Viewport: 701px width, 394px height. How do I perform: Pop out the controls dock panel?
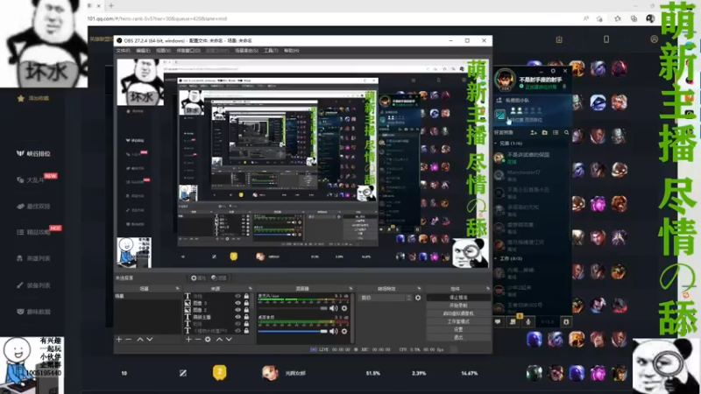click(x=488, y=289)
